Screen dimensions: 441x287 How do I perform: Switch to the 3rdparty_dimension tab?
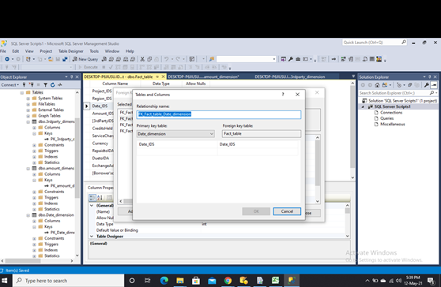pyautogui.click(x=290, y=76)
